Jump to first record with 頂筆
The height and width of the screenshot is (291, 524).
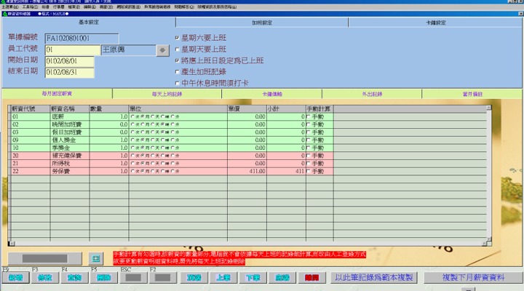(x=194, y=278)
